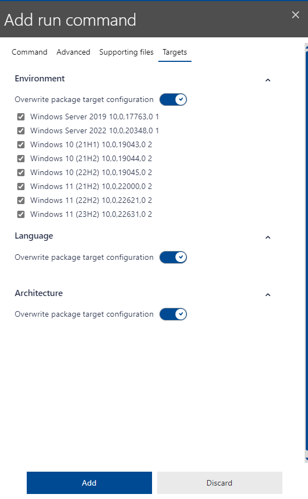Screen dimensions: 308x499
Task: Uncheck Windows Server 2019 checkbox
Action: tap(21, 117)
